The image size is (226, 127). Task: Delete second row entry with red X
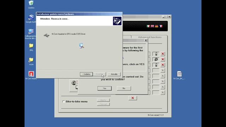click(x=163, y=59)
